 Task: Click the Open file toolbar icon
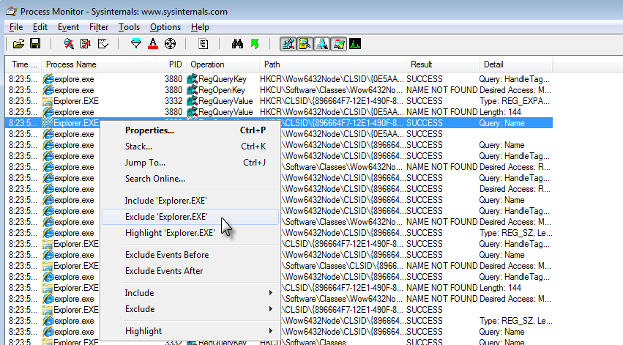18,44
